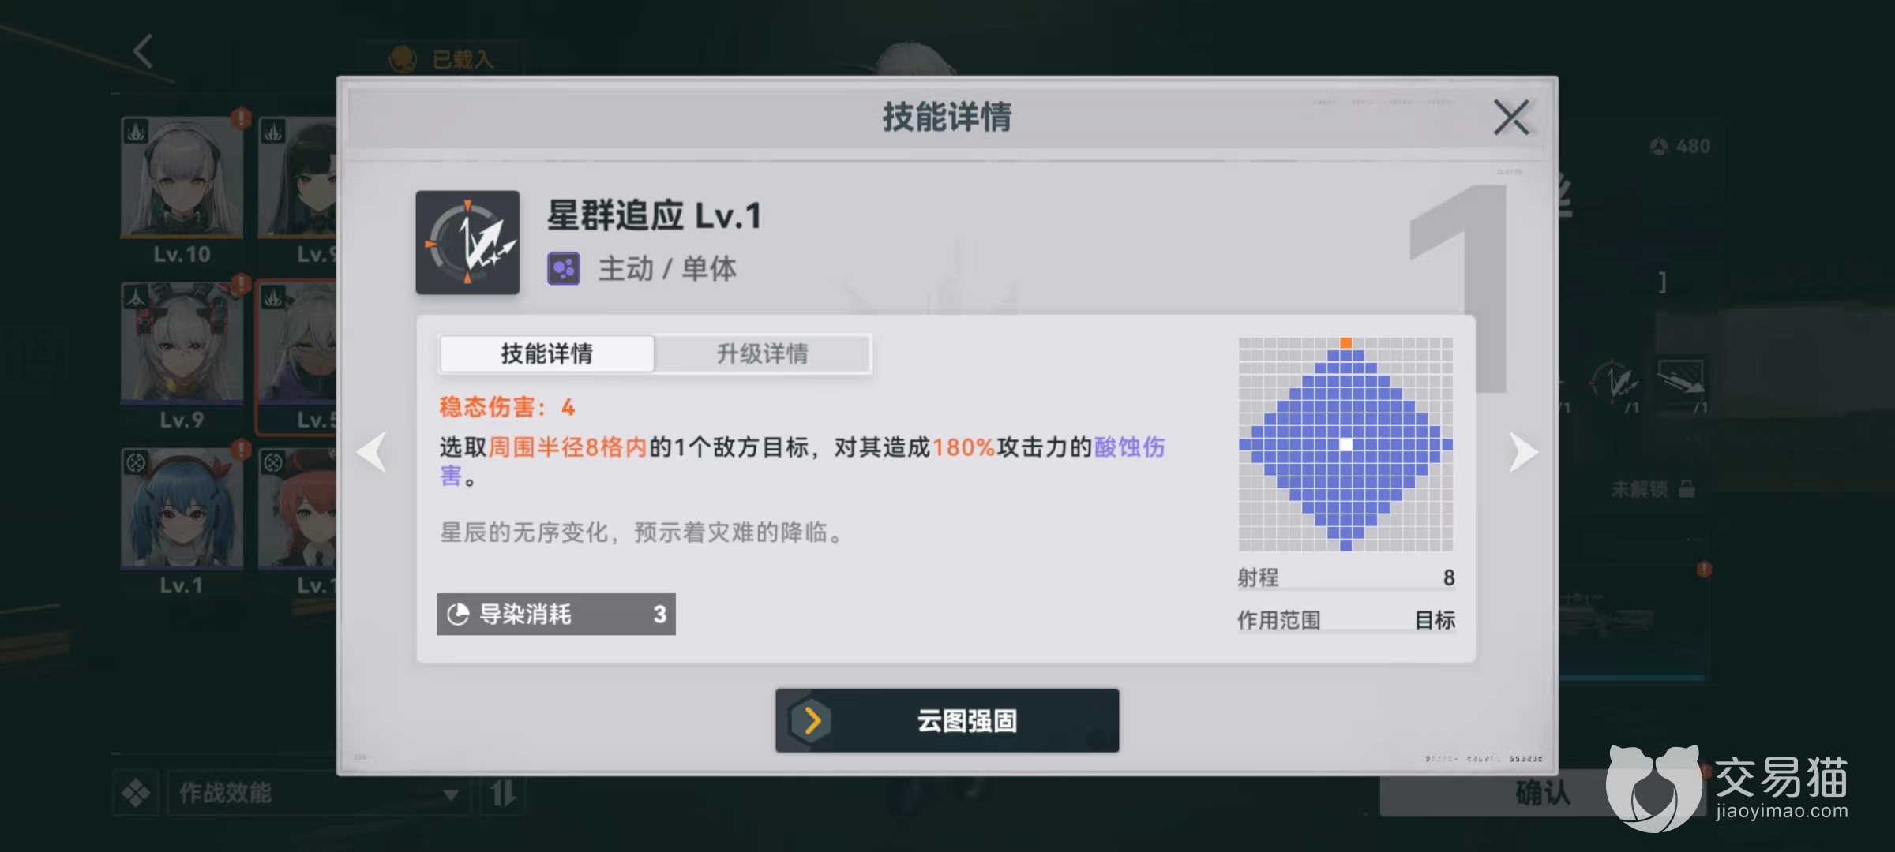Switch to the 升级详情 tab
The image size is (1895, 852).
coord(763,353)
